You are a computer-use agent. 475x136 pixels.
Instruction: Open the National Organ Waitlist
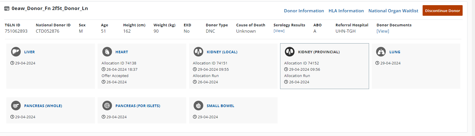pos(393,11)
